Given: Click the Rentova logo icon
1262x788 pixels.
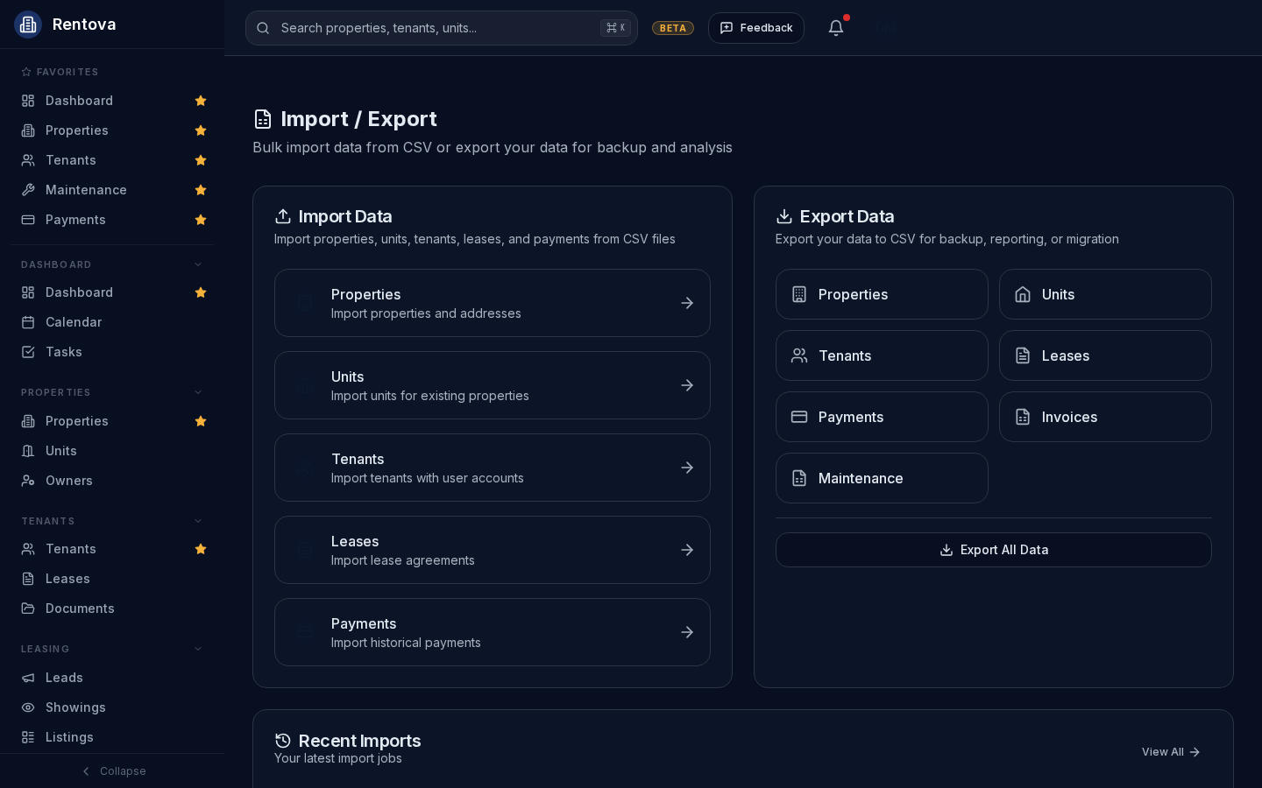Looking at the screenshot, I should (x=28, y=25).
